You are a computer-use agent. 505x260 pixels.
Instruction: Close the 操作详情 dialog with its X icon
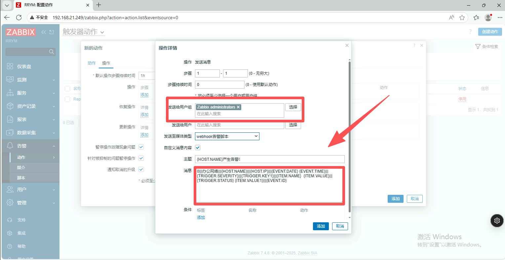pyautogui.click(x=347, y=45)
